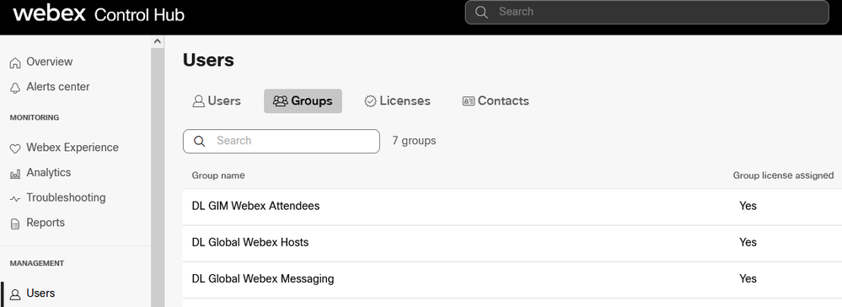
Task: Open Overview in the sidebar
Action: click(50, 62)
